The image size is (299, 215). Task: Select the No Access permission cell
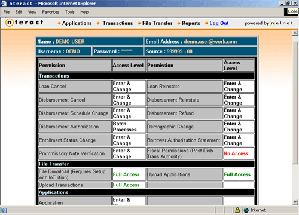tap(239, 153)
